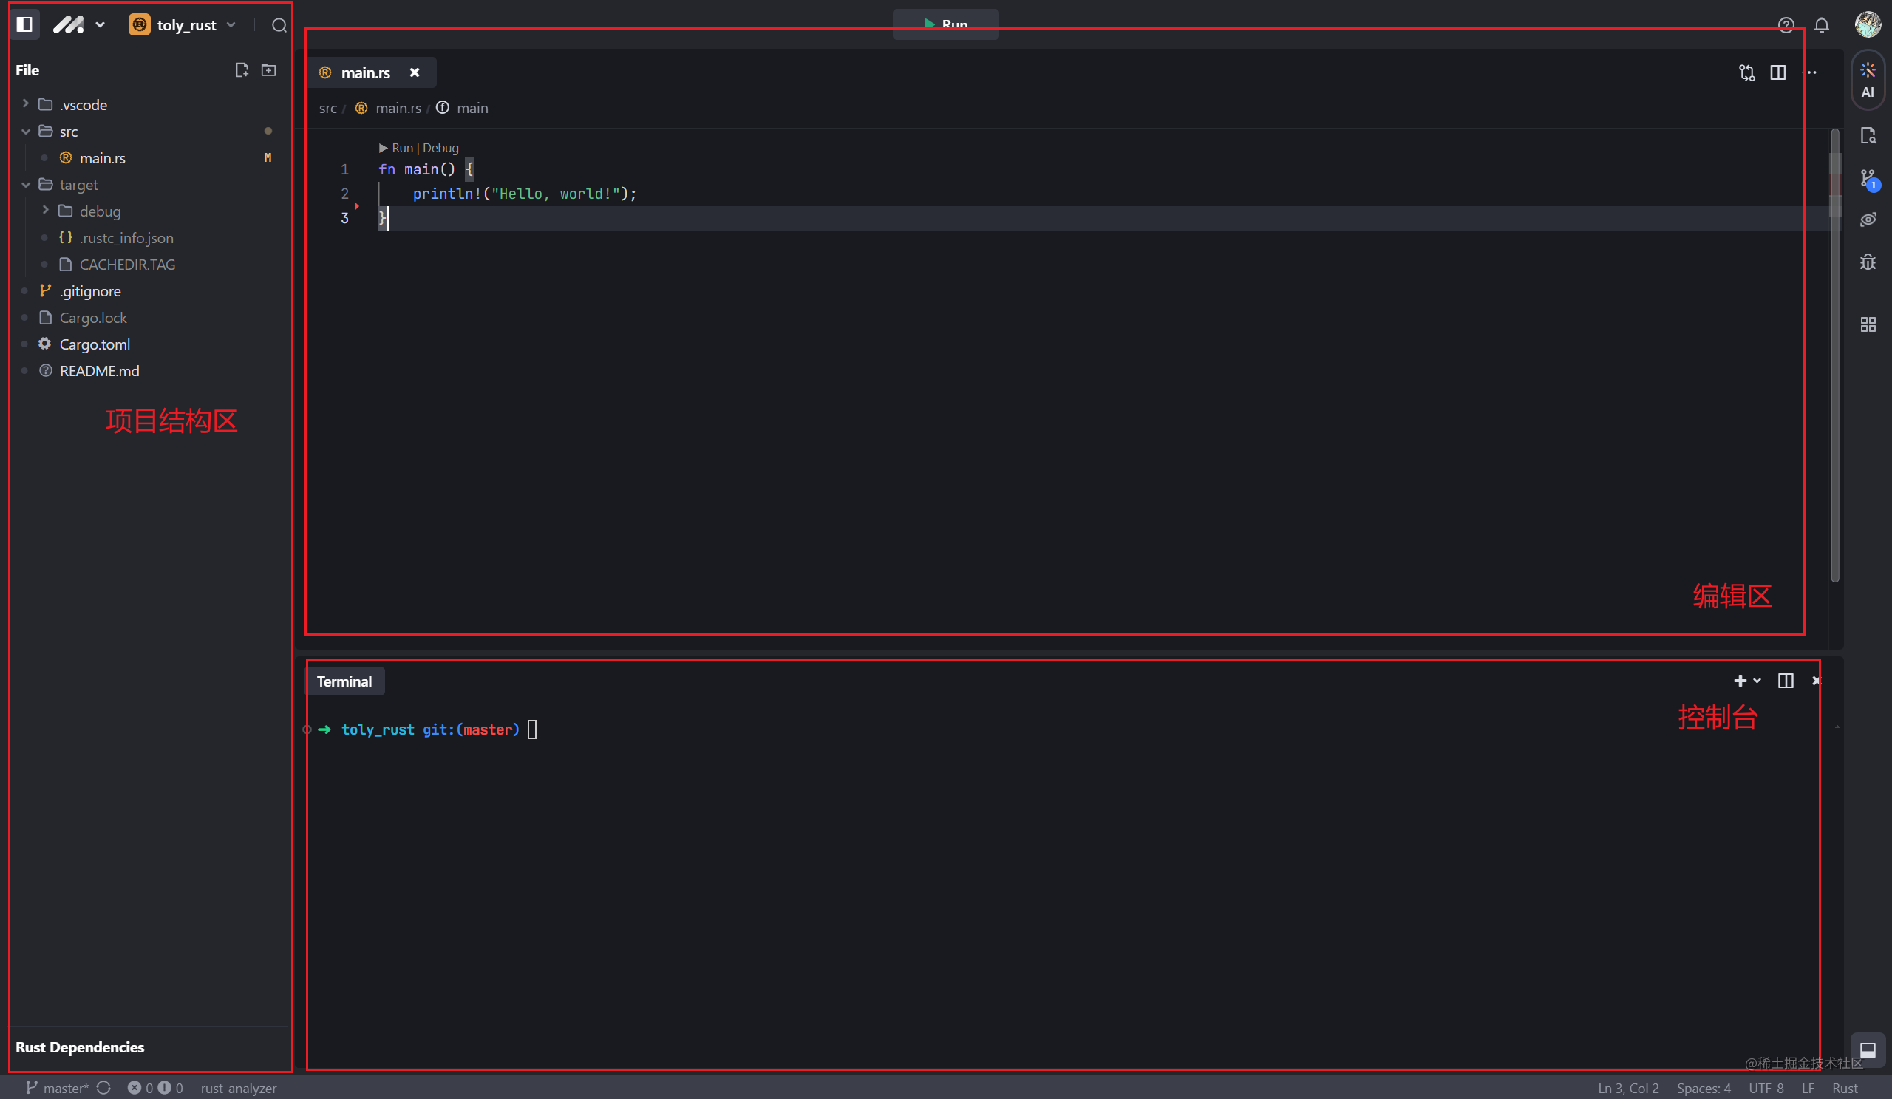The width and height of the screenshot is (1892, 1099).
Task: Change UTF-8 encoding
Action: click(1766, 1088)
